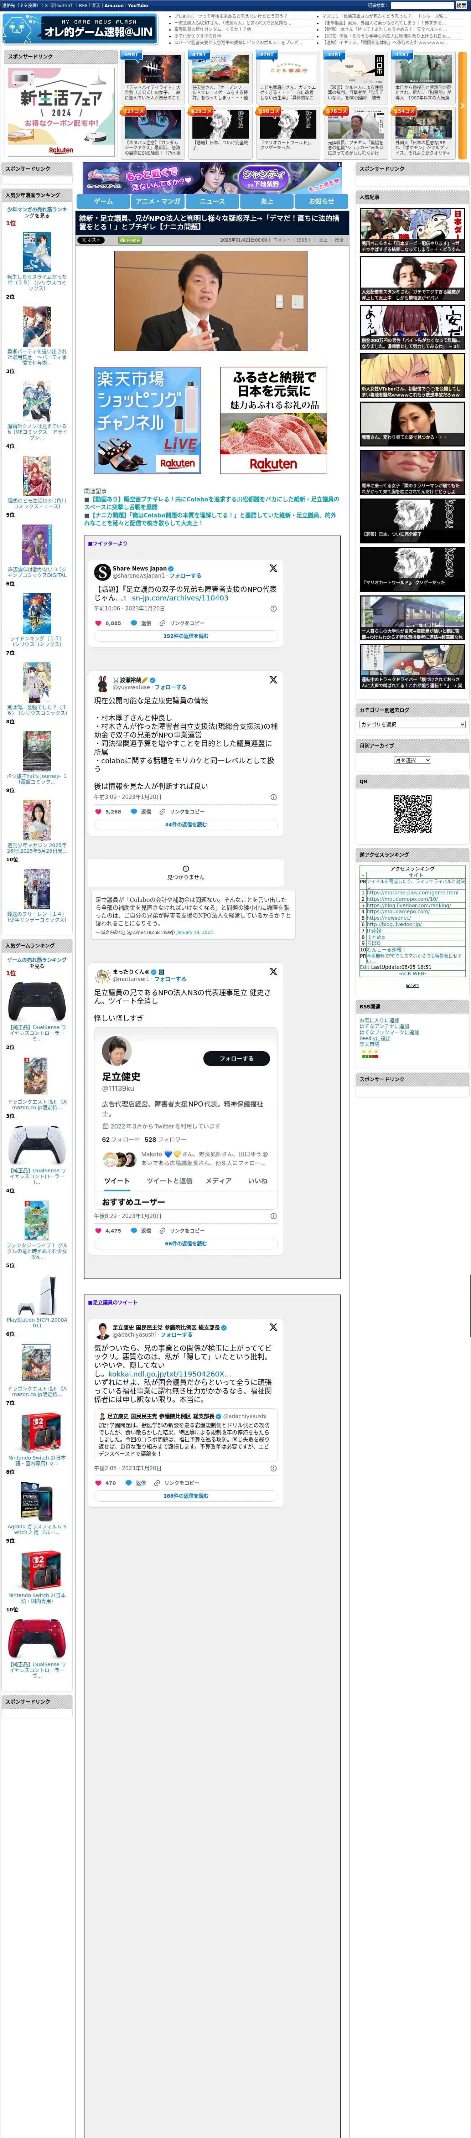Like the 渡瀬裕哉 tweet with 5,268 likes
Viewport: 471px width, 2138px height.
[98, 812]
